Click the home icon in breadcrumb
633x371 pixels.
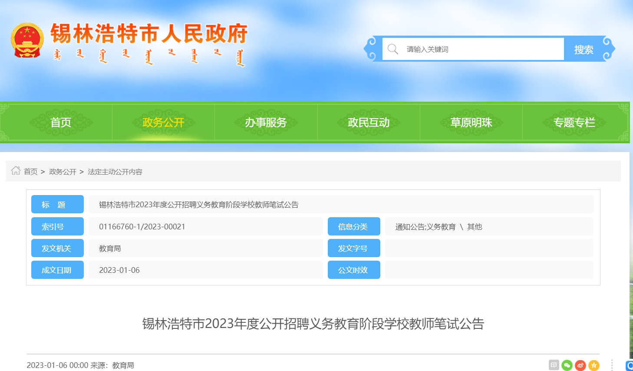pos(16,171)
